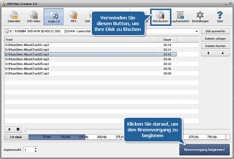Increase Kopienanzahl with up arrow
The height and width of the screenshot is (159, 234).
(36, 148)
